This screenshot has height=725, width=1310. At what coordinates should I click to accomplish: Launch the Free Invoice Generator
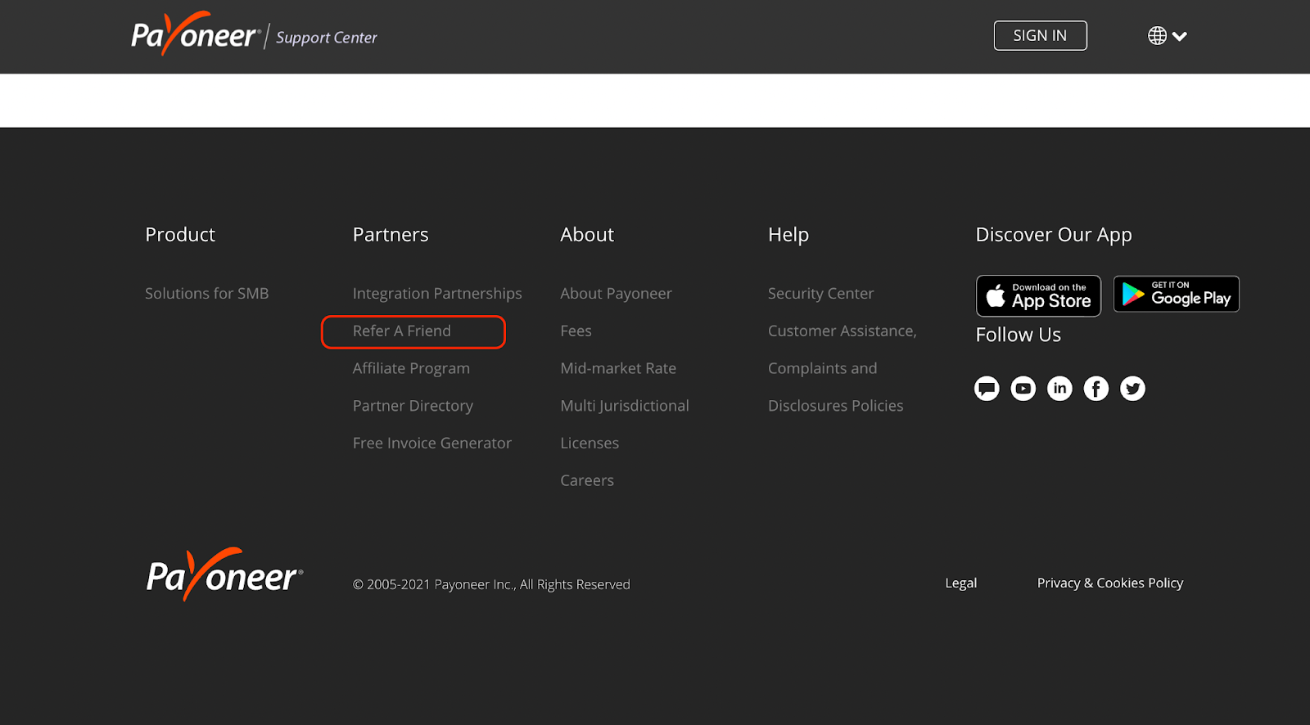432,443
